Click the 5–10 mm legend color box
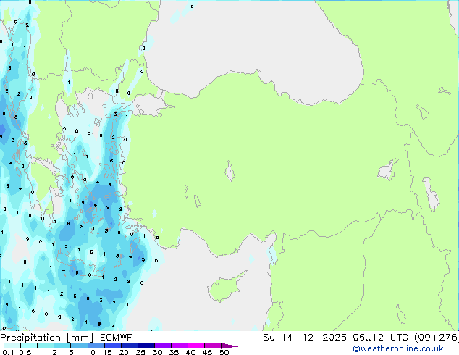 click(x=79, y=346)
